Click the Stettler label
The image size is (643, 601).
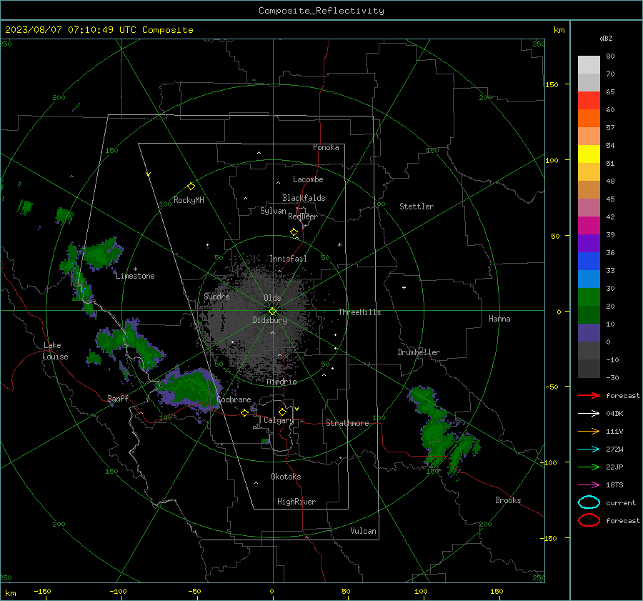[417, 207]
